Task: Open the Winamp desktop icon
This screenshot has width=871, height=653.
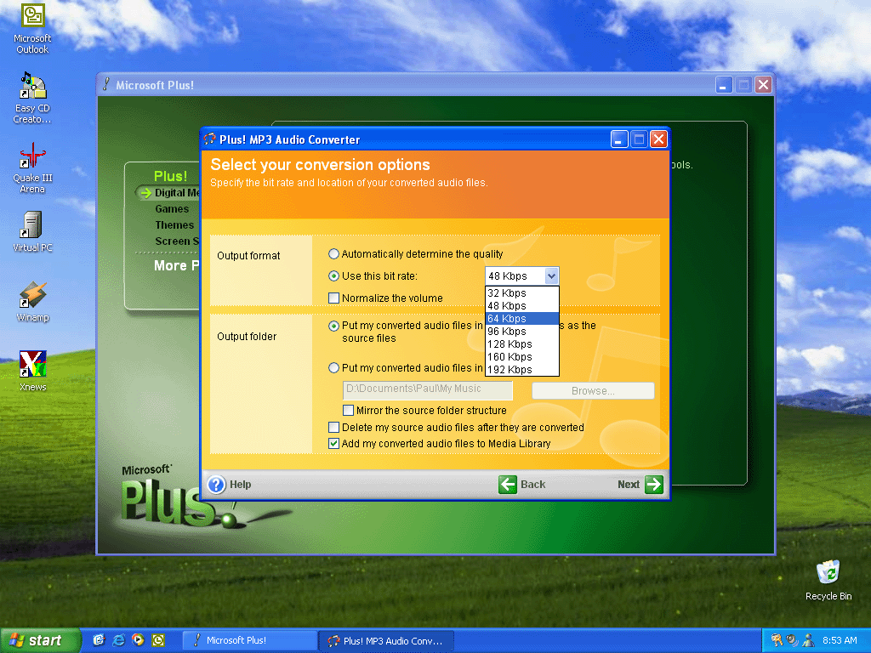Action: click(32, 296)
